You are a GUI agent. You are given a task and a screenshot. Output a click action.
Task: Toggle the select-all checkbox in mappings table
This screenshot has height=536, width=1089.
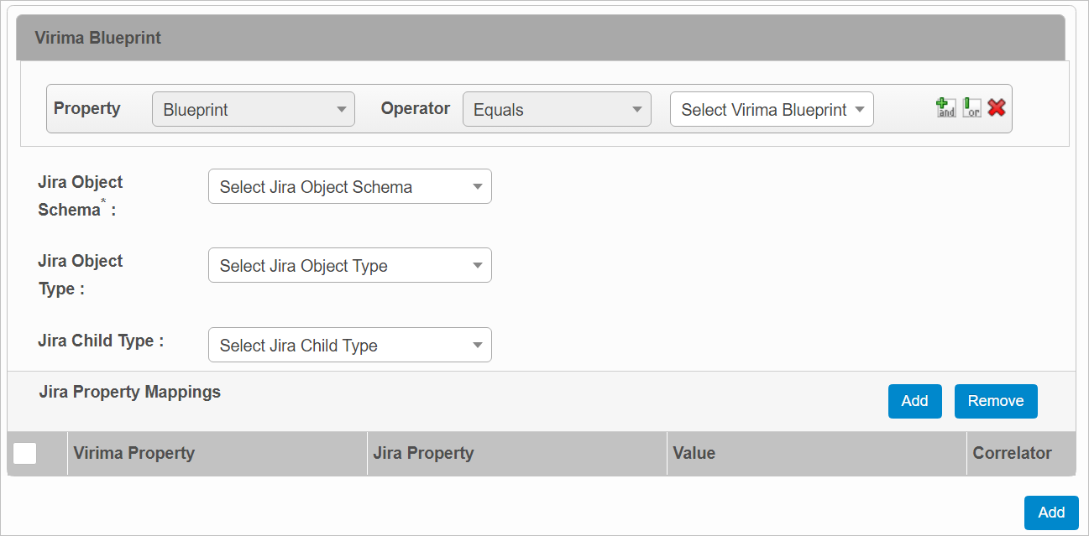point(25,453)
